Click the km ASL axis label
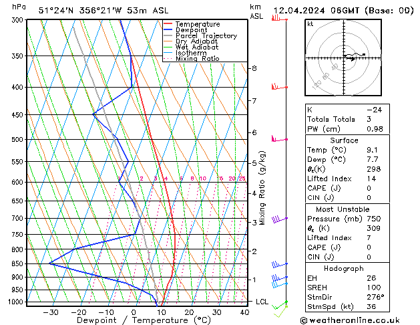Image resolution: width=420 pixels, height=325 pixels. point(256,11)
